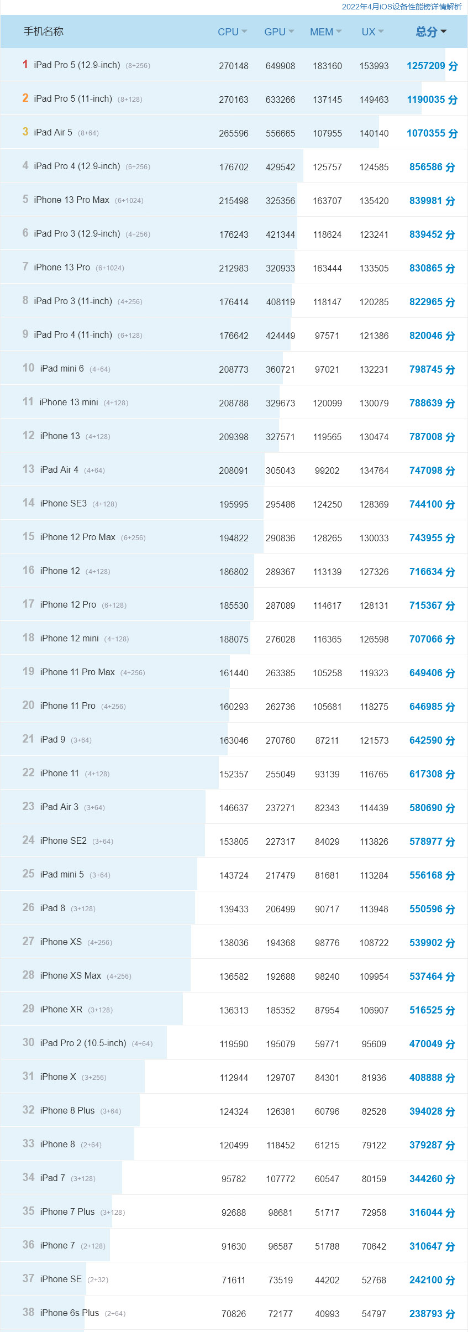Viewport: 468px width, 1332px height.
Task: Click the yellow rank 3 badge
Action: click(25, 132)
